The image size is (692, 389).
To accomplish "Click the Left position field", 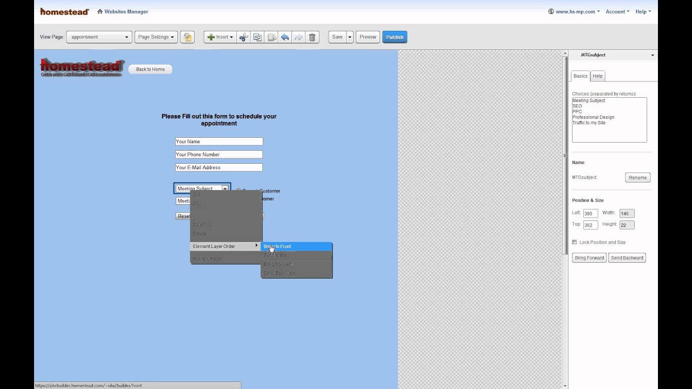I will (590, 213).
